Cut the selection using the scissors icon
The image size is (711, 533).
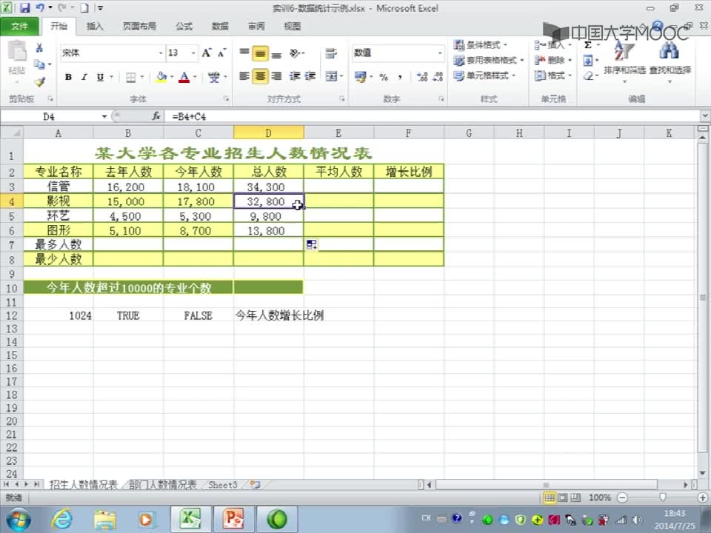tap(39, 47)
